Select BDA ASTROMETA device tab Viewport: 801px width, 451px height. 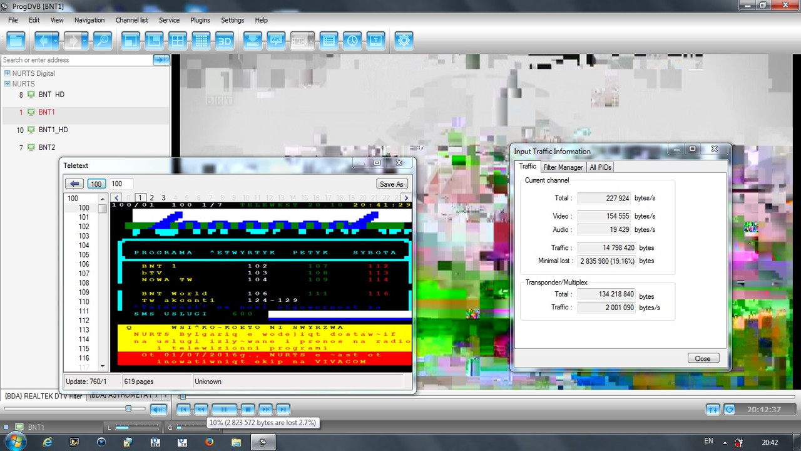(120, 396)
